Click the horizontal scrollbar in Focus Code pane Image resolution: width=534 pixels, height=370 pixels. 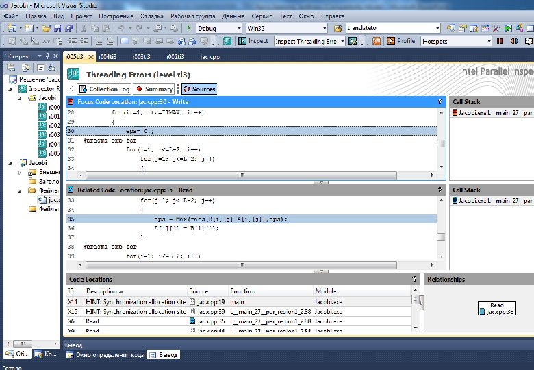click(x=241, y=175)
